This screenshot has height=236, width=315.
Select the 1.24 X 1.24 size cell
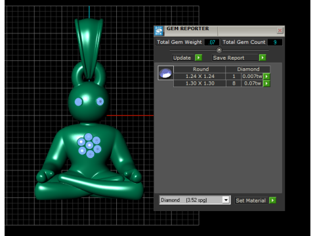pos(199,76)
